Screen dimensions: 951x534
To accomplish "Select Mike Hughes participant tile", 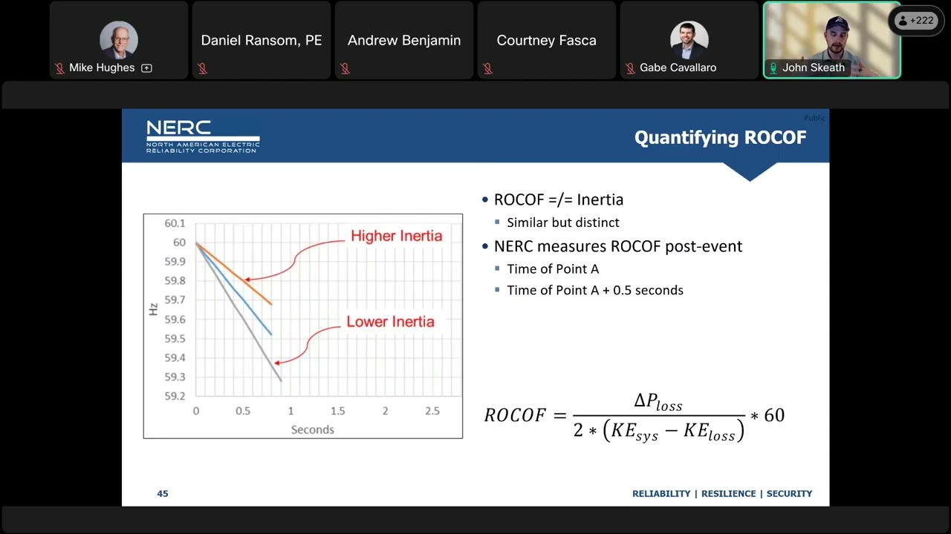I will [119, 40].
